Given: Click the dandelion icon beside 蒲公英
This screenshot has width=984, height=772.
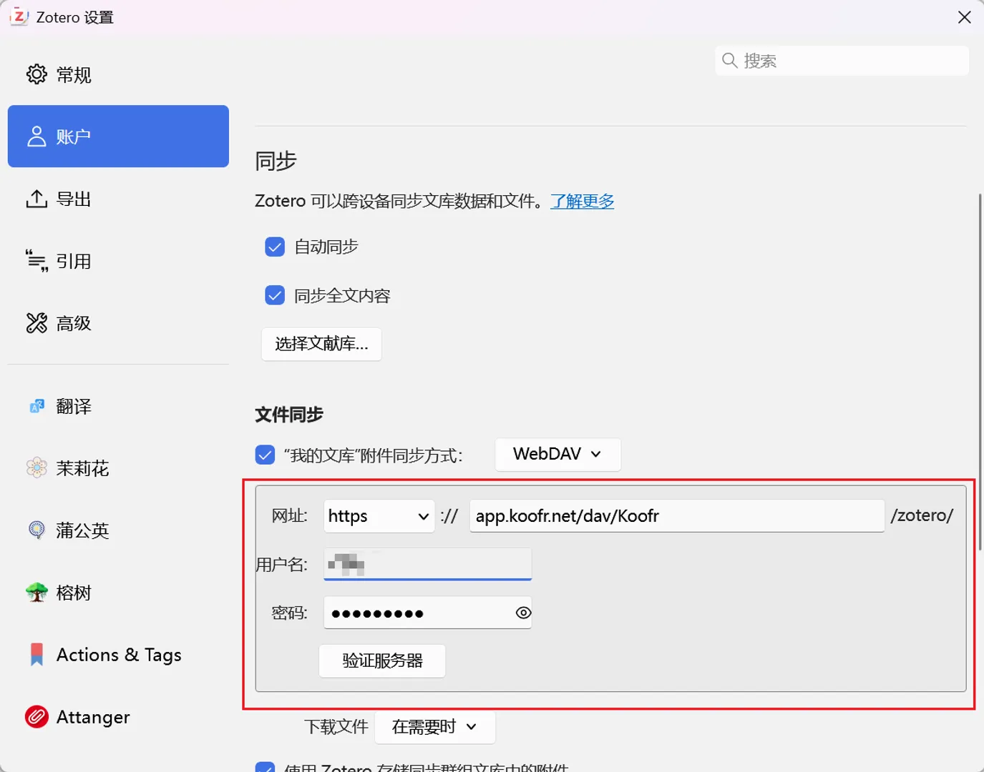Looking at the screenshot, I should (x=36, y=530).
